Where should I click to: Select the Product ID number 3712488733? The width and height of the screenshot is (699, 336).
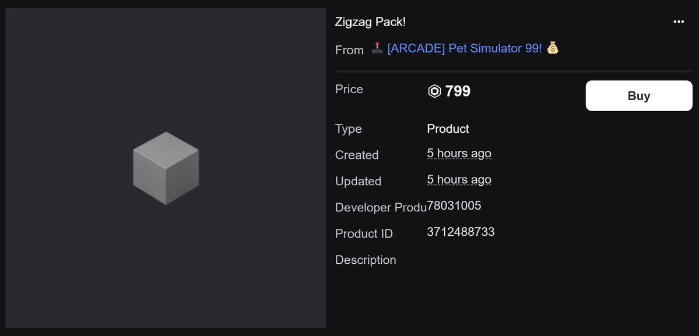tap(461, 232)
